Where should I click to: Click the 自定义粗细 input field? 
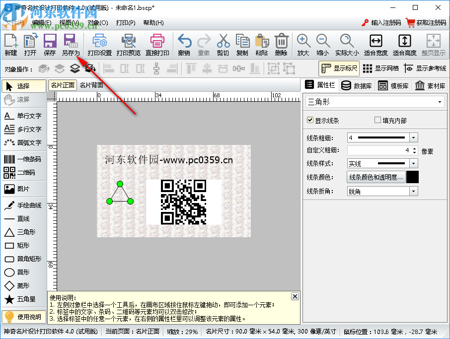pyautogui.click(x=379, y=150)
